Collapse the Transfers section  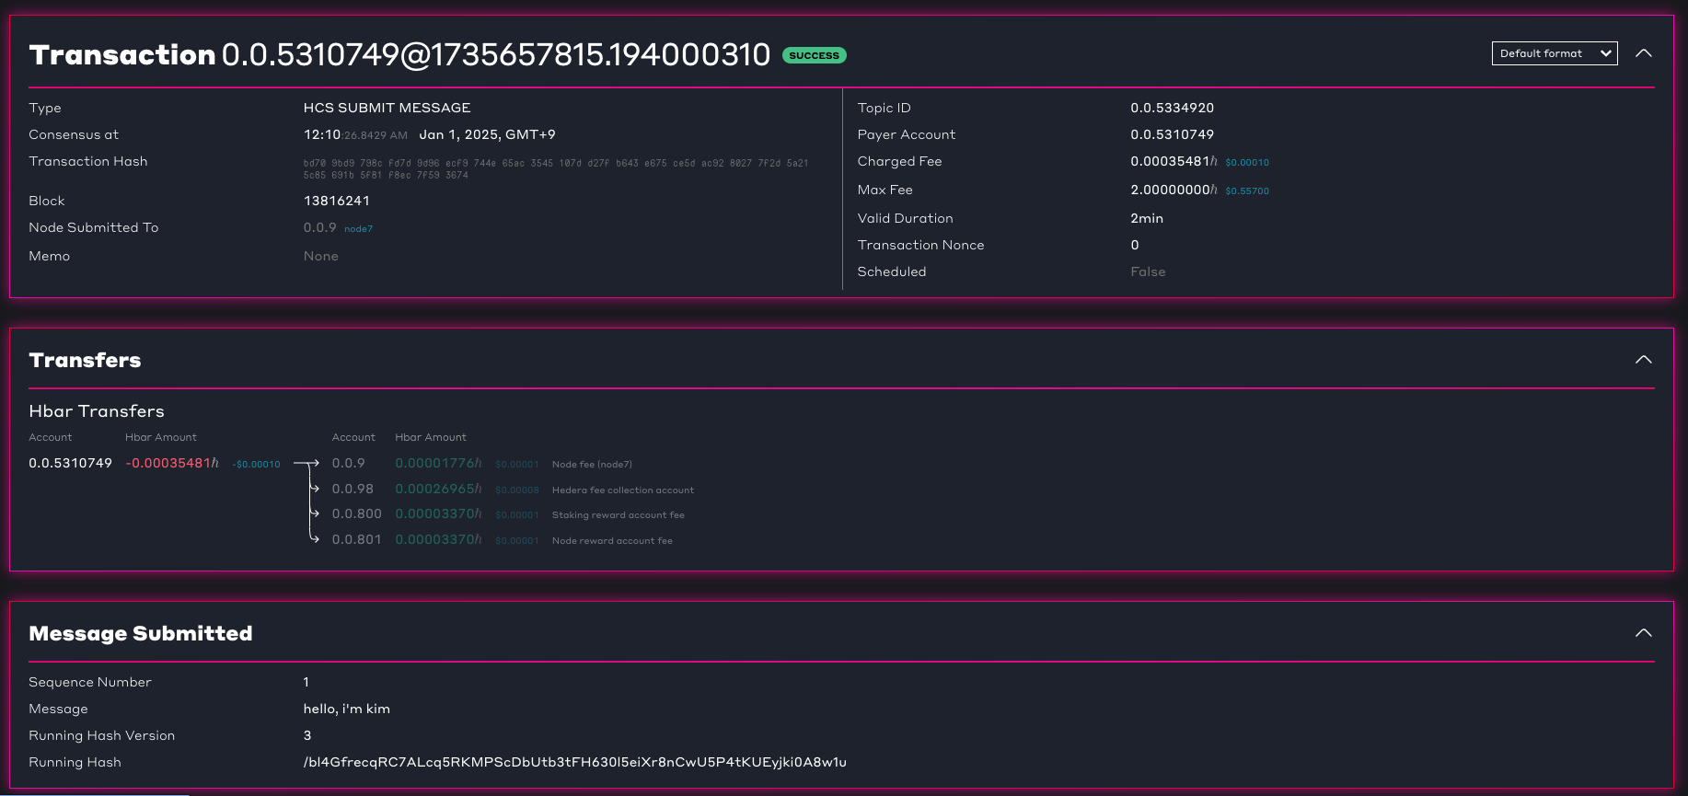(1643, 360)
